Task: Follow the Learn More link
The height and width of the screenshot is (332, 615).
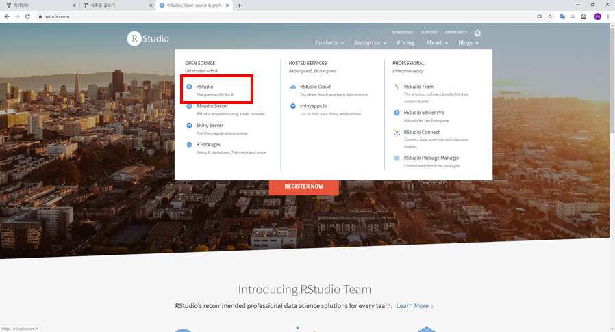Action: 415,306
